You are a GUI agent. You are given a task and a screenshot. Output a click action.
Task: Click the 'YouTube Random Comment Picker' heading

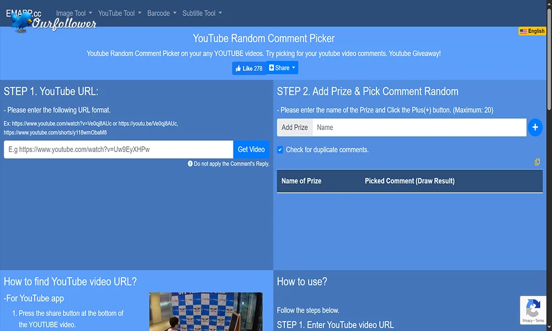(x=264, y=39)
